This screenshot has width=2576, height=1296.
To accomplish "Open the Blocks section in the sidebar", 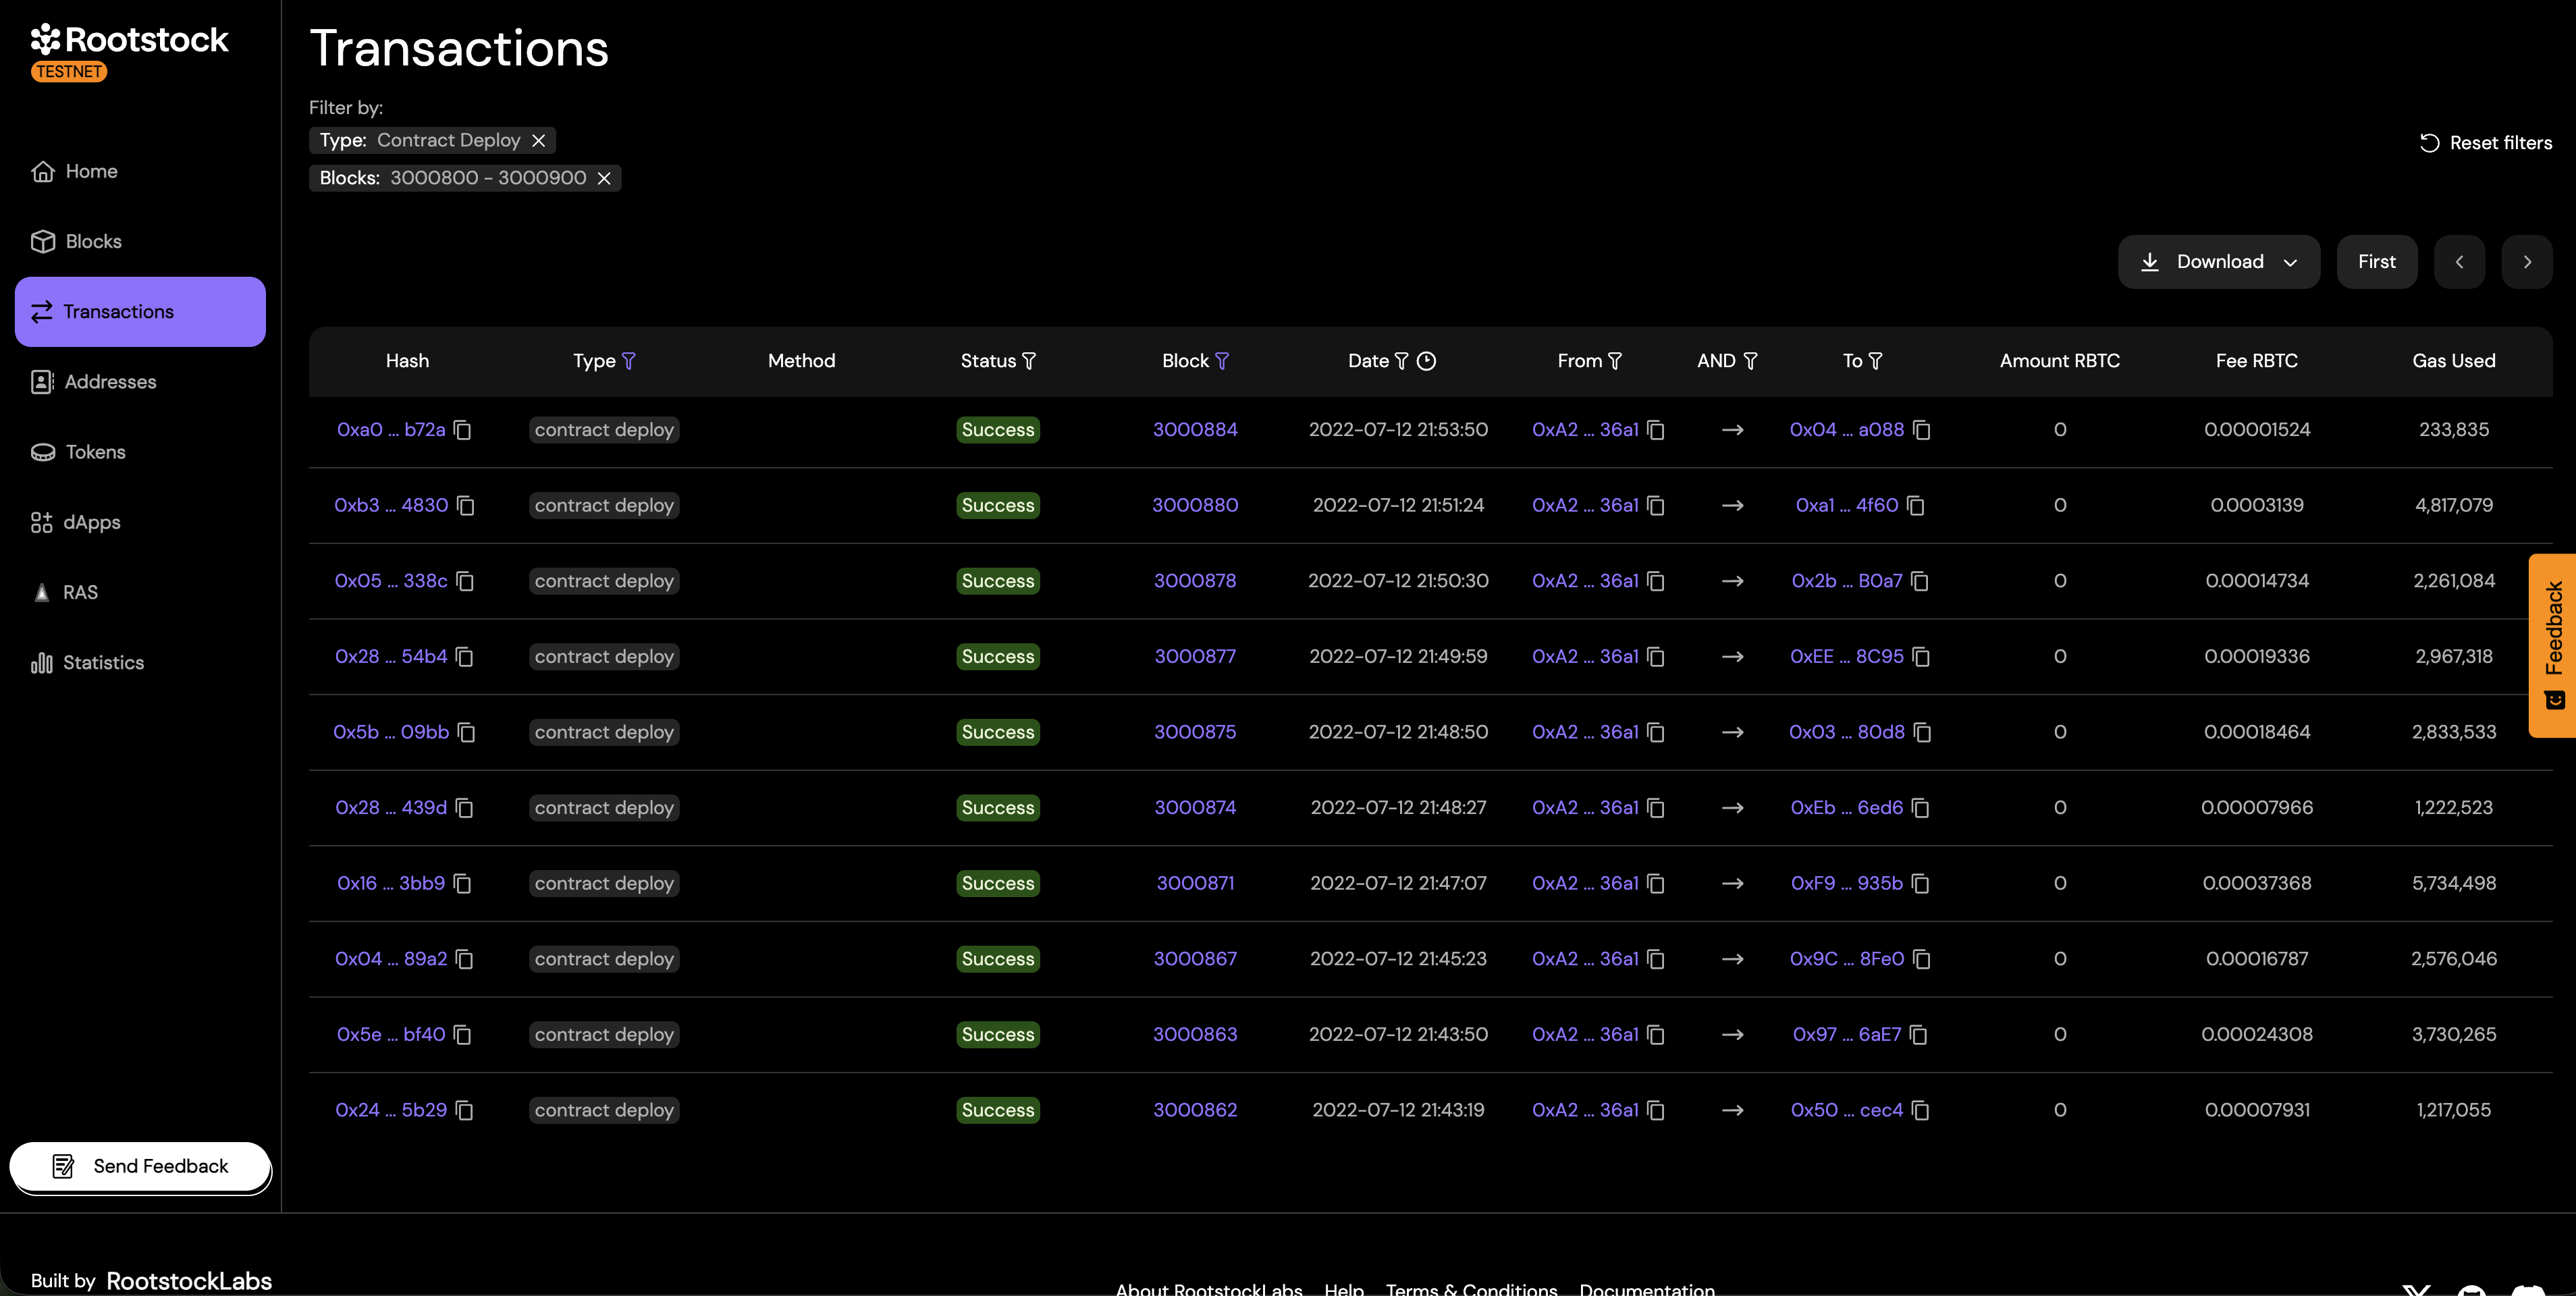I will pos(95,241).
